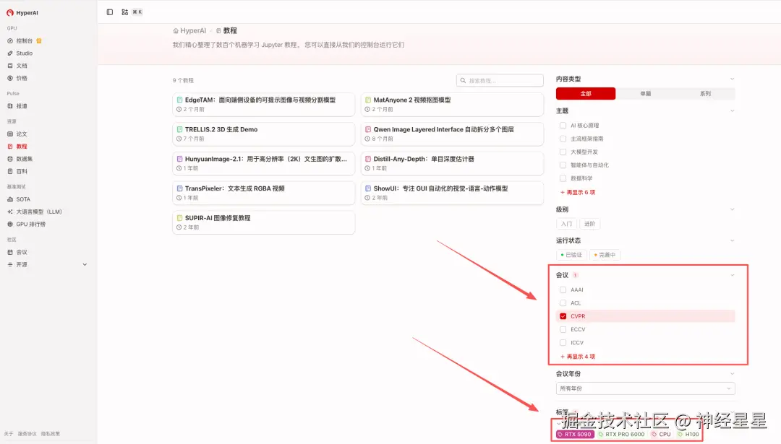Collapse the 会议 filter section
781x444 pixels.
click(732, 275)
